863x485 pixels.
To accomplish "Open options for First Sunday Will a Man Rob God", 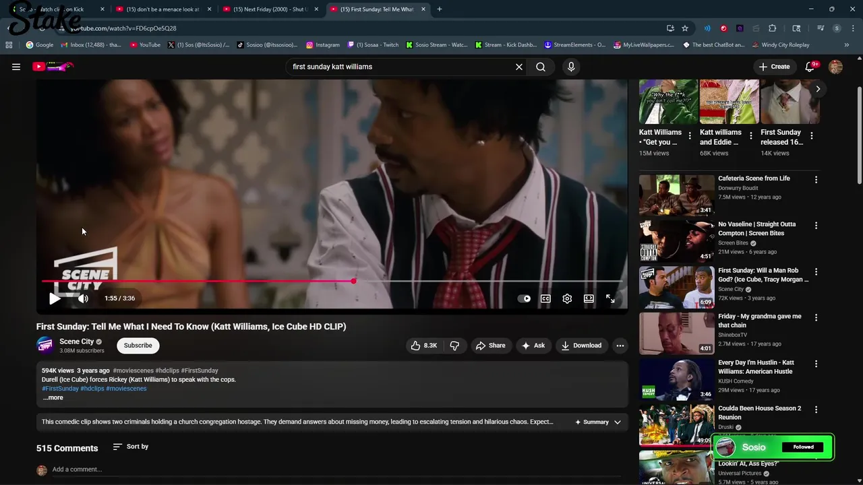I will (x=816, y=272).
